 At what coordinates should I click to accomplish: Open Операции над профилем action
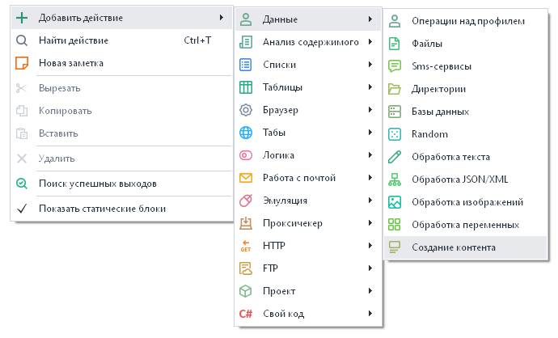point(467,21)
